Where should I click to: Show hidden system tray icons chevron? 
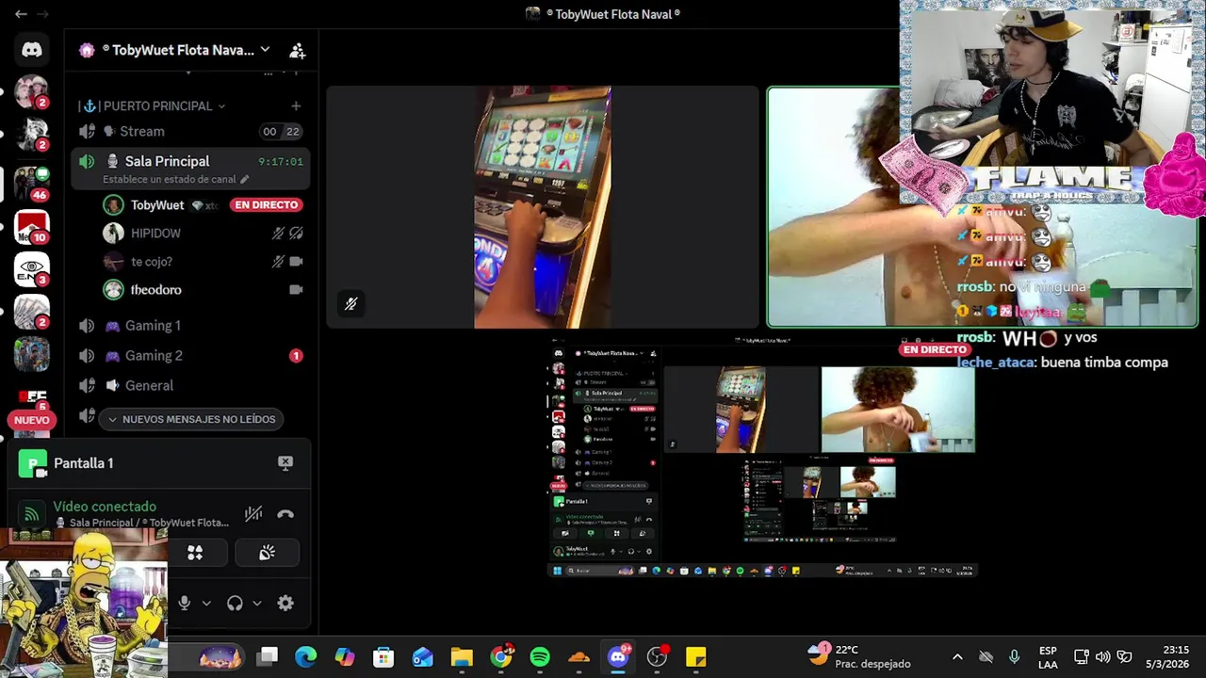click(x=957, y=656)
